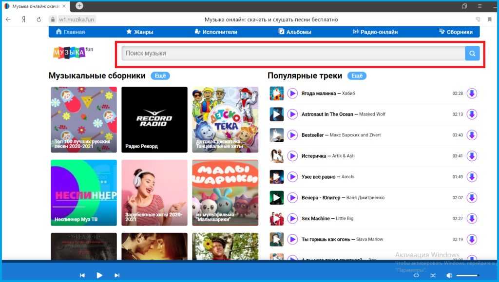The image size is (499, 282).
Task: Toggle shuffle mode in the player
Action: coord(433,275)
